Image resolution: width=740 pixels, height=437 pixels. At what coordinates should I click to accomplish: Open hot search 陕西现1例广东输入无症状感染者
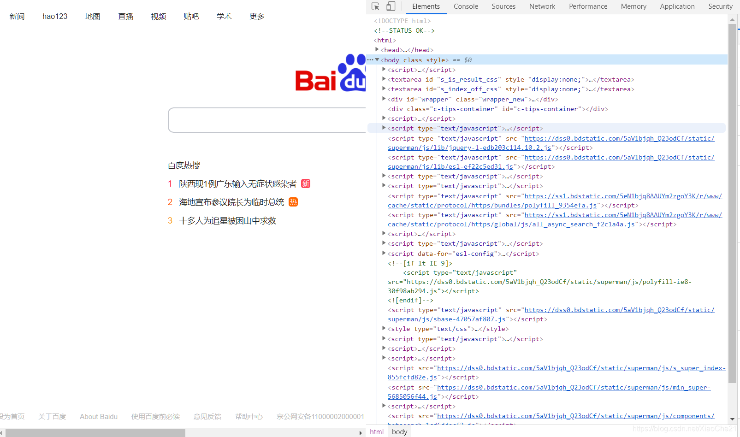pyautogui.click(x=238, y=184)
